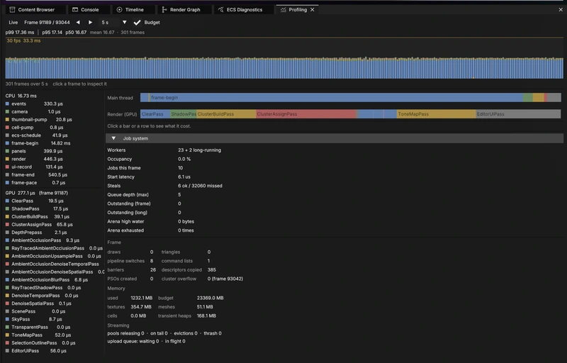Select the DenoiseTemporalPass row
This screenshot has height=363, width=567.
click(x=42, y=296)
